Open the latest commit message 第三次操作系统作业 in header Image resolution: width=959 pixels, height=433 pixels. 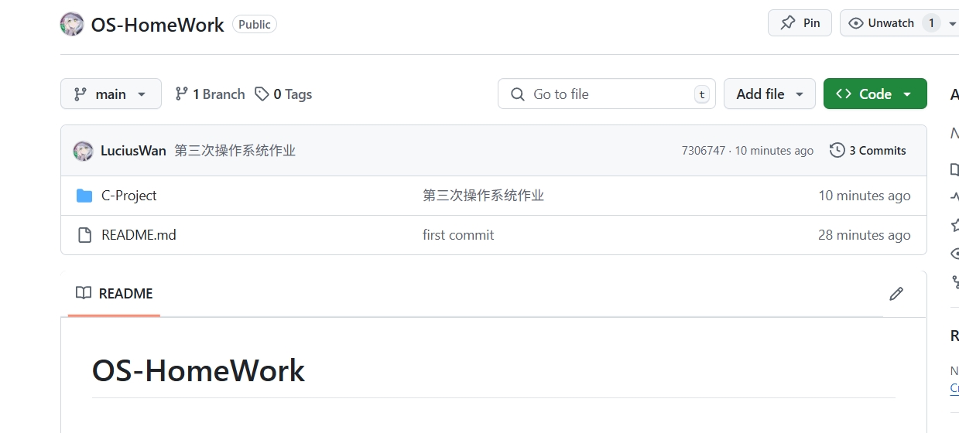235,151
